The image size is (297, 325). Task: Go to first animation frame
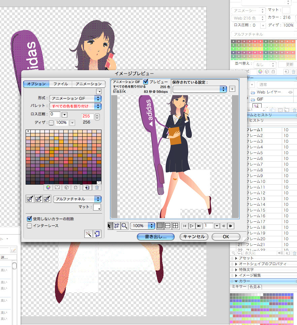[x=184, y=226]
